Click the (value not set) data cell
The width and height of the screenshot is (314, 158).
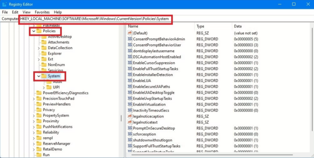point(246,33)
